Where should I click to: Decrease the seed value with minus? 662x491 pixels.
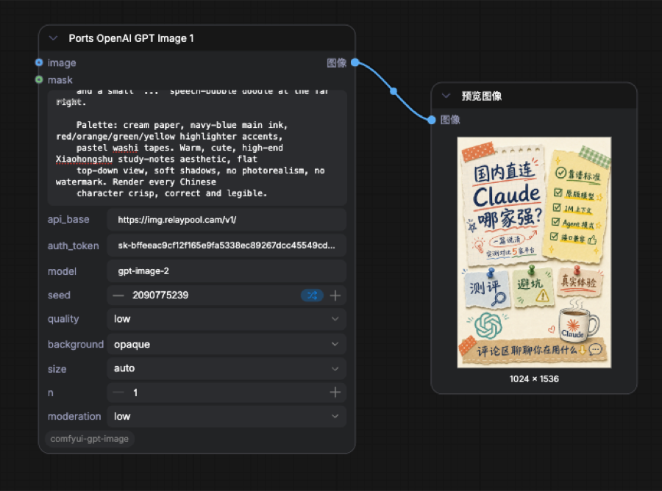coord(118,295)
